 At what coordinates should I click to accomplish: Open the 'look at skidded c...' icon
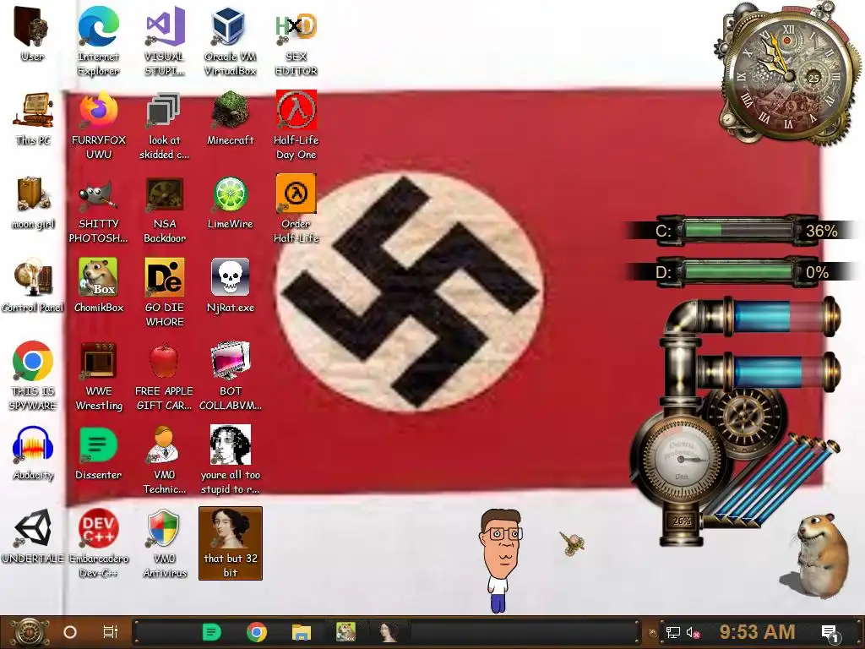click(165, 126)
